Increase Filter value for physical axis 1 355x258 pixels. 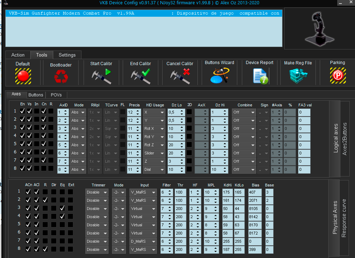(x=170, y=191)
